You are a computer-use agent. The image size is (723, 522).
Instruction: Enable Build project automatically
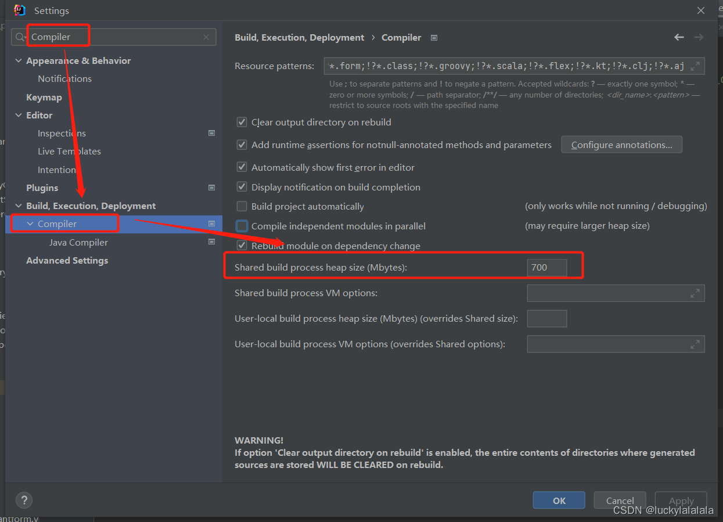[242, 207]
